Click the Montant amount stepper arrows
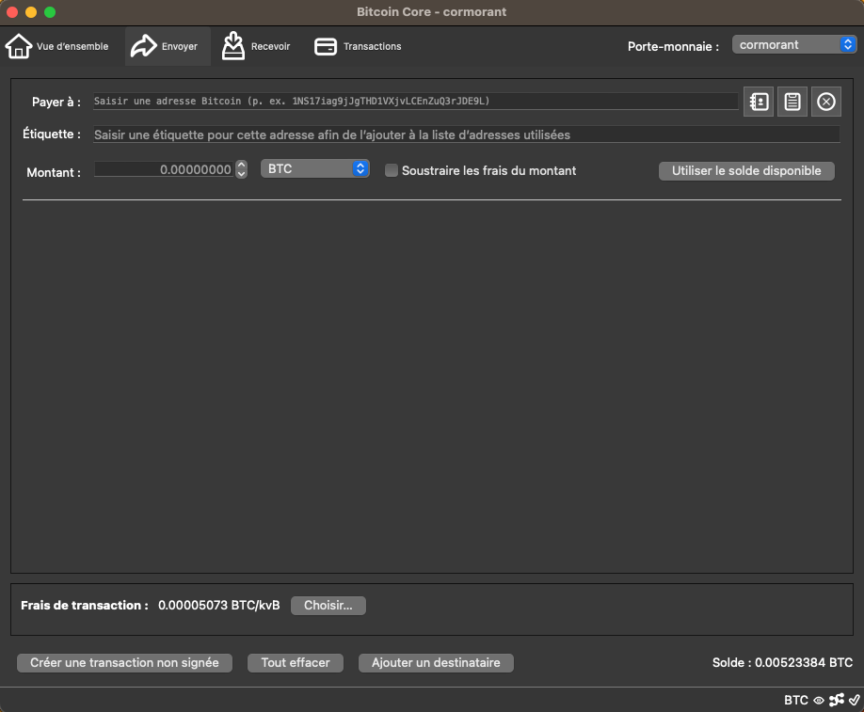This screenshot has width=864, height=712. click(x=242, y=169)
